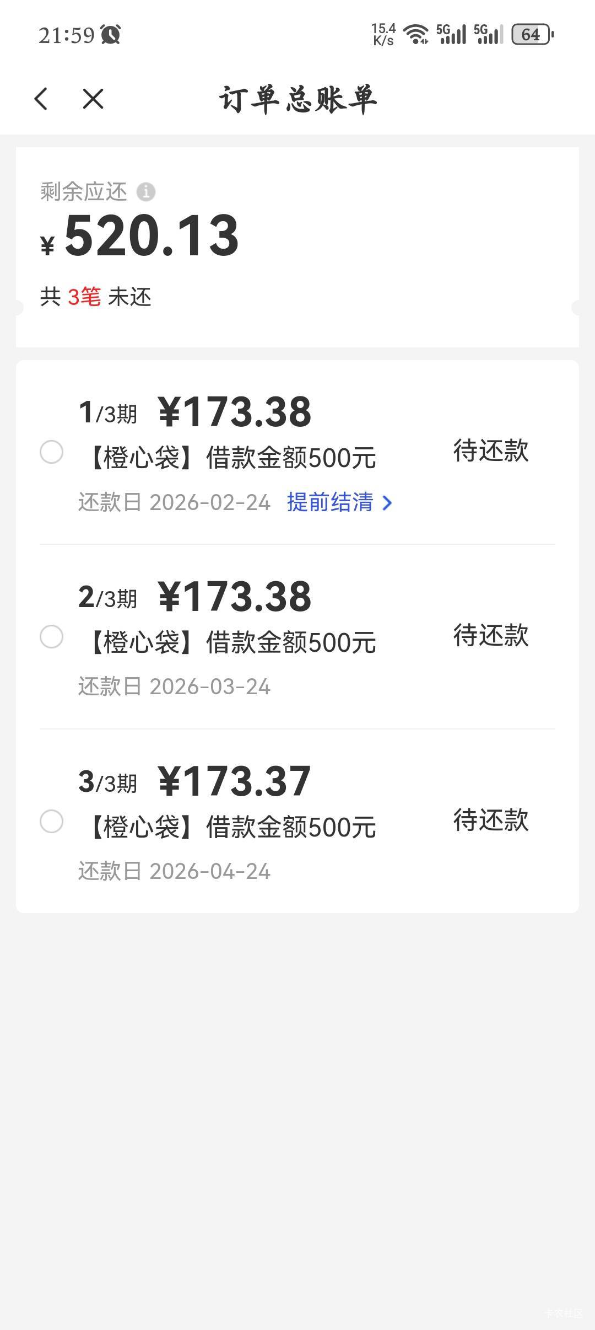This screenshot has height=1330, width=595.
Task: Tap the back arrow icon
Action: 41,99
